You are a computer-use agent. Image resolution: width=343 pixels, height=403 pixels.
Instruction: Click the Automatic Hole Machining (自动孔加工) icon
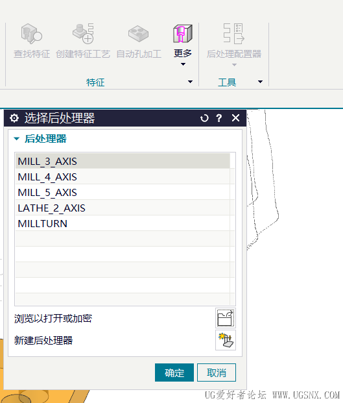tap(138, 33)
